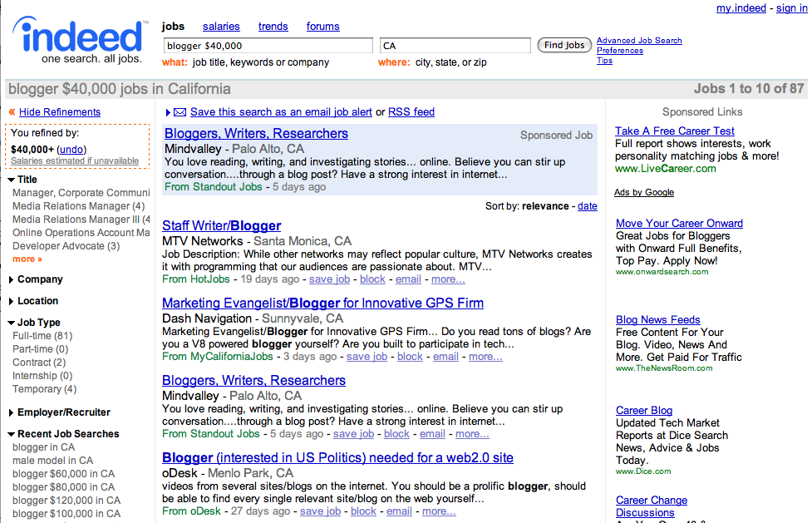Viewport: 812px width, 523px height.
Task: Subscribe to the RSS feed link
Action: [411, 112]
